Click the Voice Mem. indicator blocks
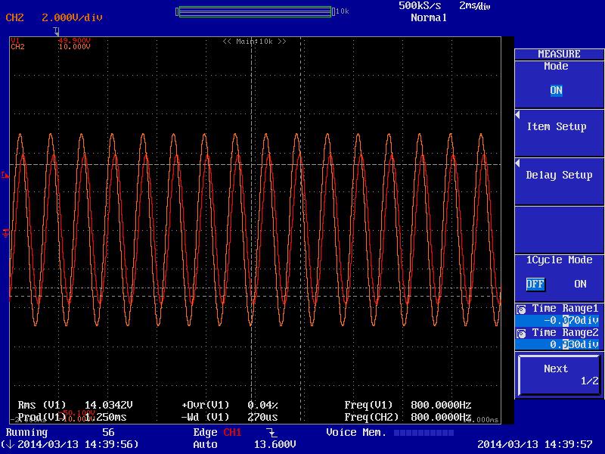The height and width of the screenshot is (454, 605). point(423,433)
